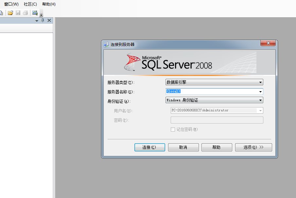296x198 pixels.
Task: Click the New Query icon at toolbar edge
Action: [x=2, y=13]
